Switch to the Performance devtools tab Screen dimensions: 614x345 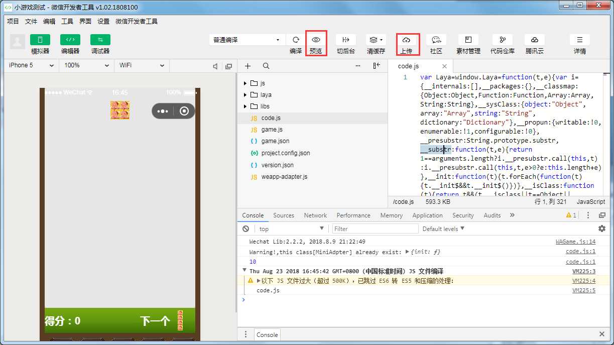[x=353, y=215]
